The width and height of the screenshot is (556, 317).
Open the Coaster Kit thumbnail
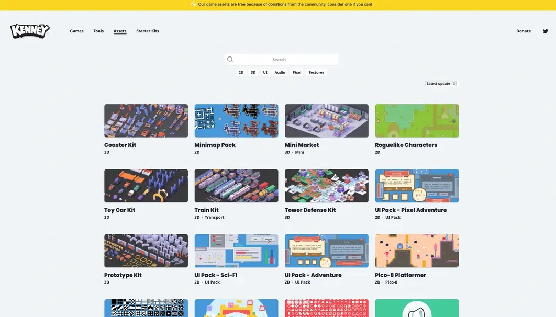pos(146,121)
